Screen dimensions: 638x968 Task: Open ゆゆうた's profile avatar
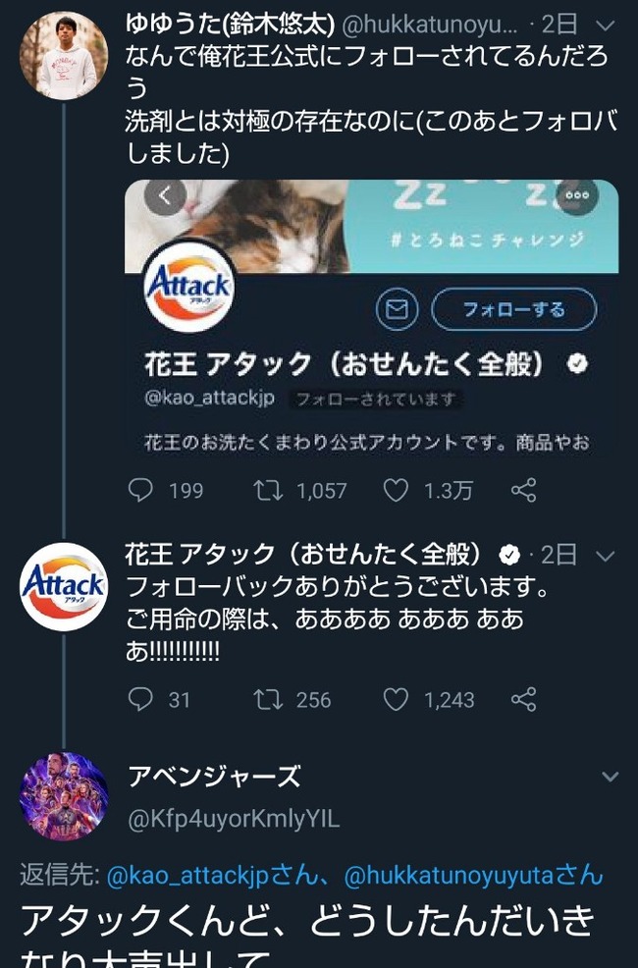click(64, 56)
